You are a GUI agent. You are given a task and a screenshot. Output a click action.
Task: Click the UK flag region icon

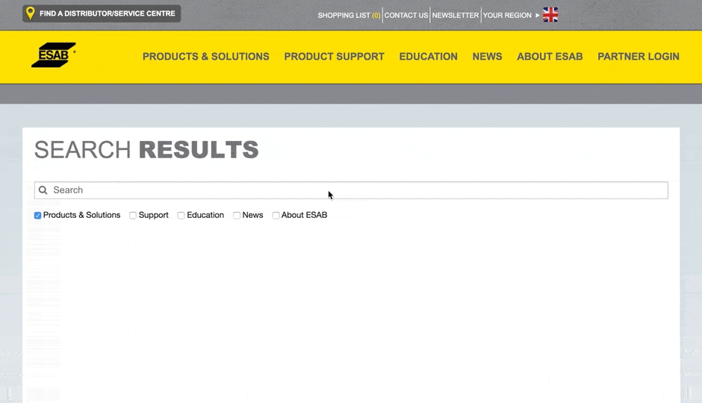point(550,15)
